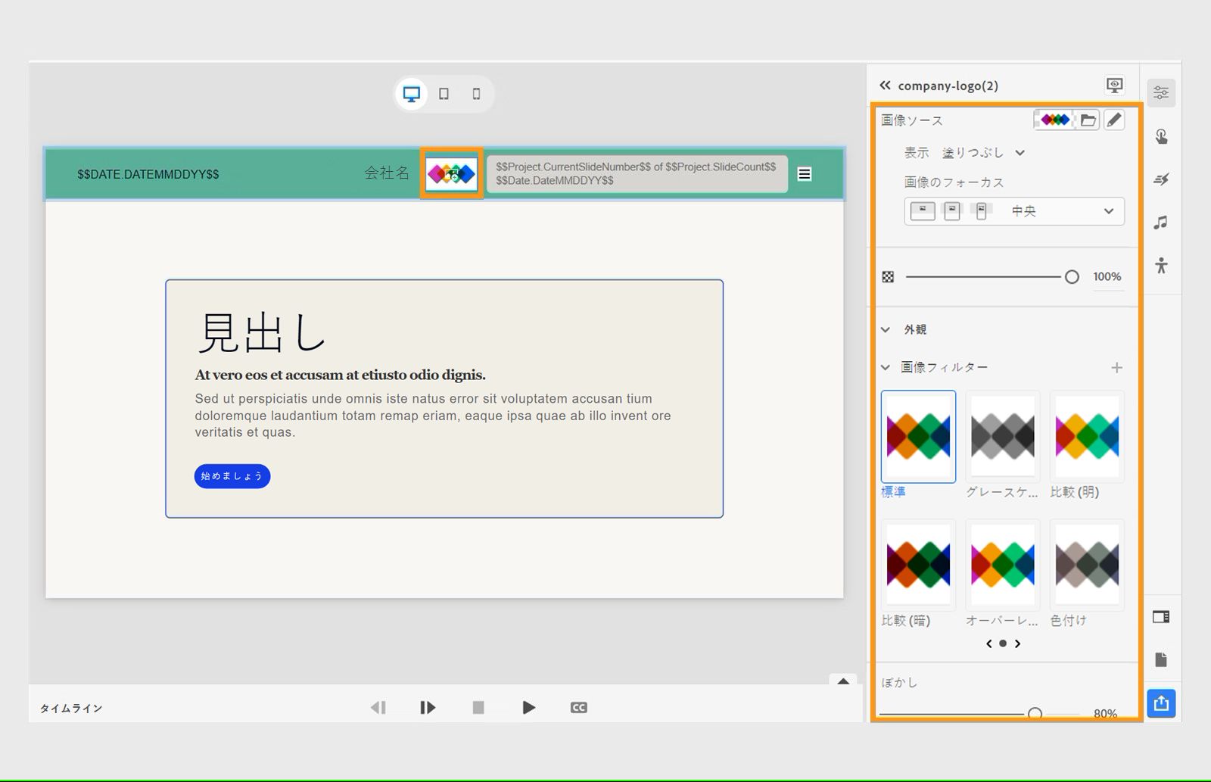Go to next filter page arrow

tap(1017, 643)
